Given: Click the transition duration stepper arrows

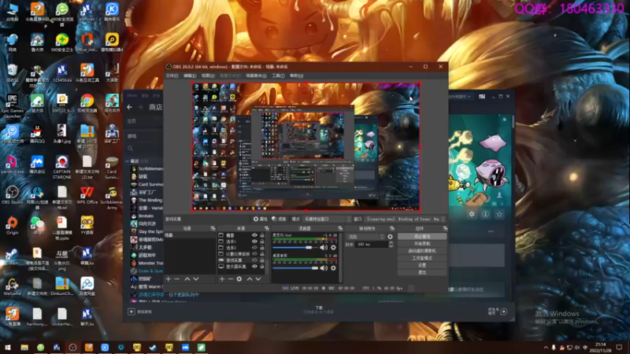Looking at the screenshot, I should [391, 245].
